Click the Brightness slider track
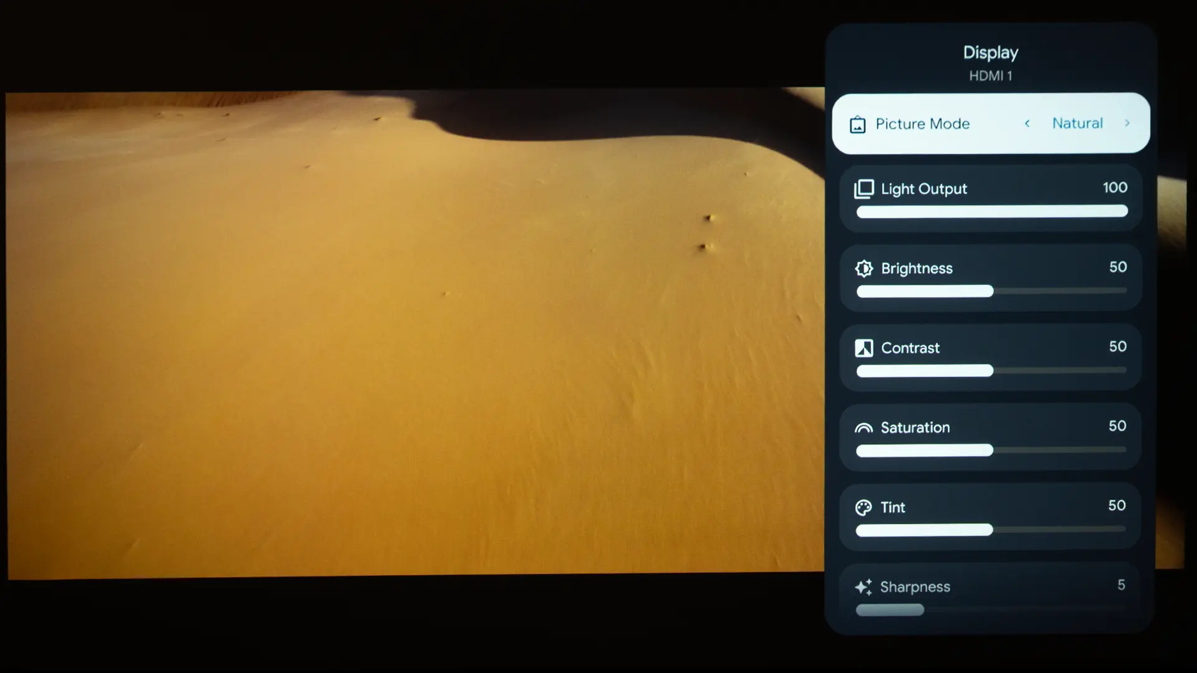 (x=991, y=291)
